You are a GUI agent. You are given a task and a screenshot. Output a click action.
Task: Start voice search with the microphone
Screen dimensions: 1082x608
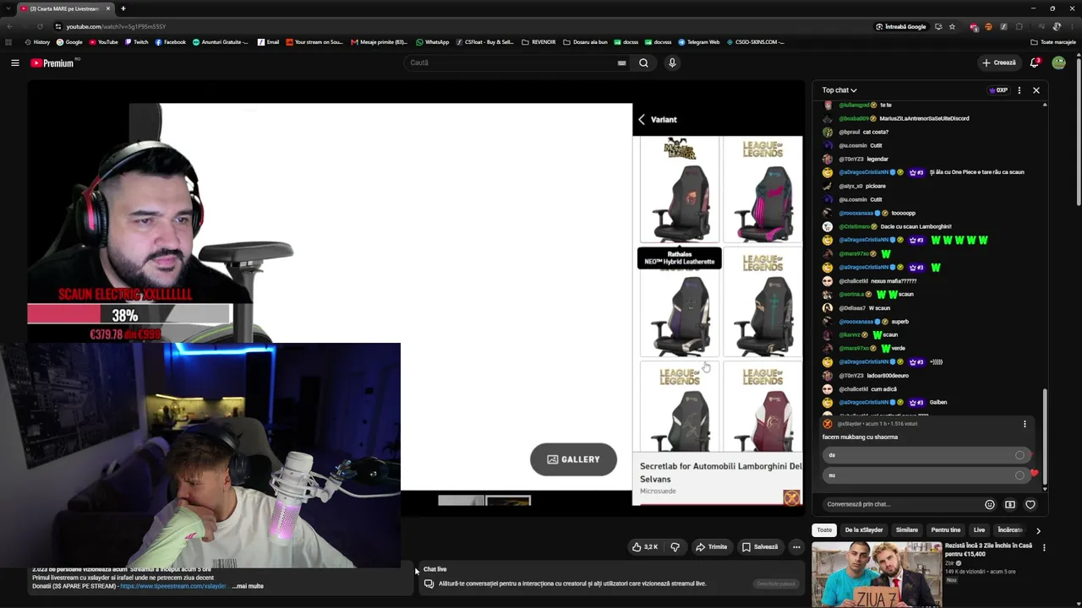pos(672,62)
